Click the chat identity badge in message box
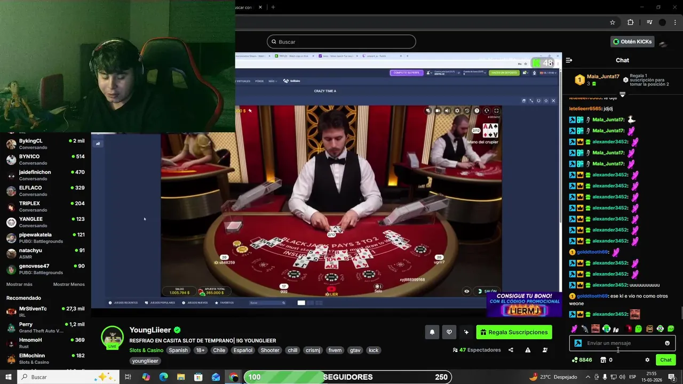Viewport: 683px width, 384px height. point(578,343)
